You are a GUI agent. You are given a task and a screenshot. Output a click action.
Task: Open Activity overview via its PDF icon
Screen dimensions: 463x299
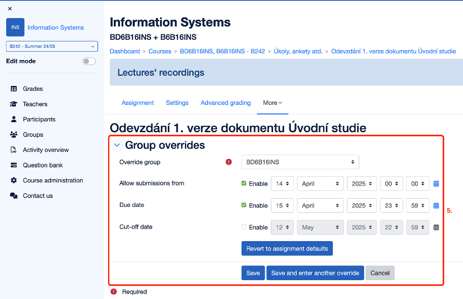click(x=14, y=150)
